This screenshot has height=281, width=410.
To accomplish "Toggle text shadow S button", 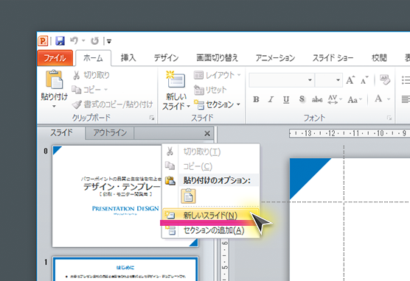I will tap(302, 99).
